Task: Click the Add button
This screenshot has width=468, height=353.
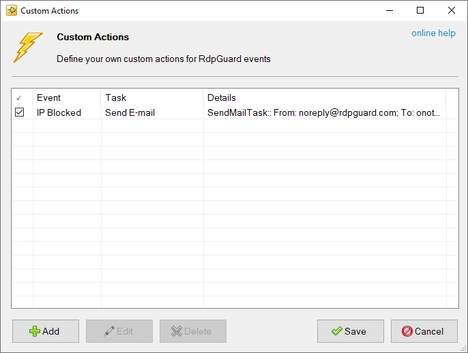Action: [46, 331]
